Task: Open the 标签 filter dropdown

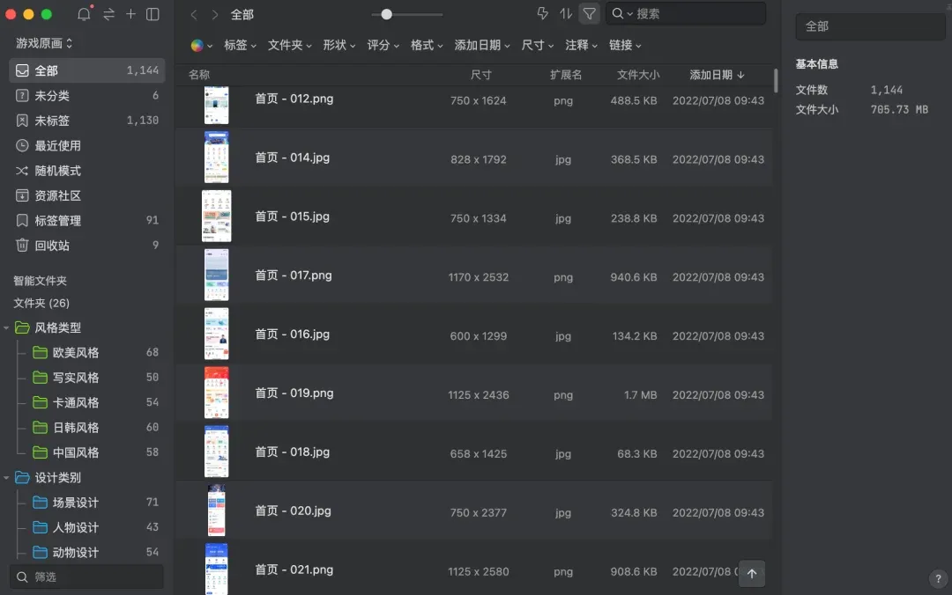Action: coord(240,46)
